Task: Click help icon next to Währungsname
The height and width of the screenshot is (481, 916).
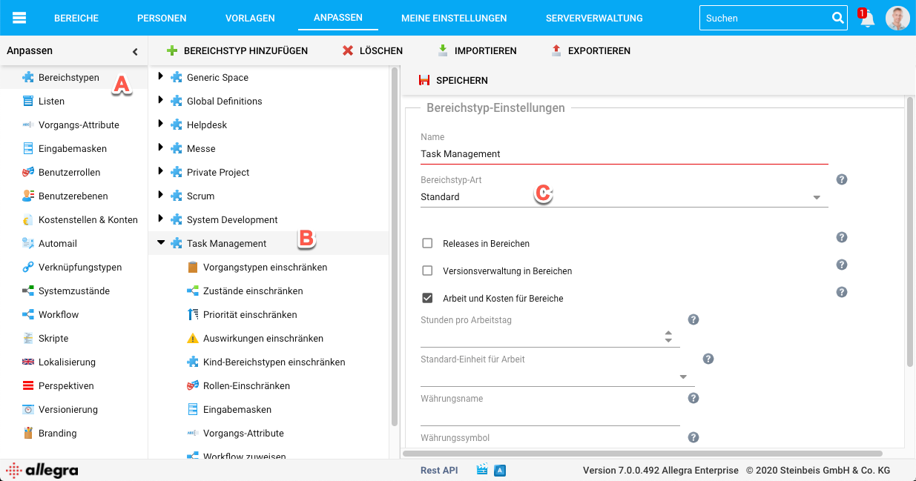Action: 693,398
